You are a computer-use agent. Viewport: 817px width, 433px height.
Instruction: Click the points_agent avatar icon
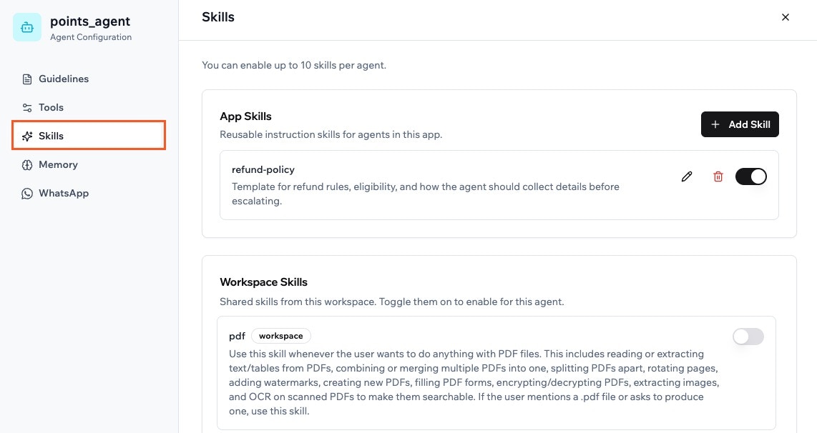26,27
